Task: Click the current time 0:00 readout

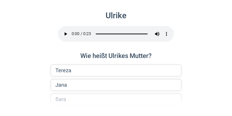Action: point(75,34)
